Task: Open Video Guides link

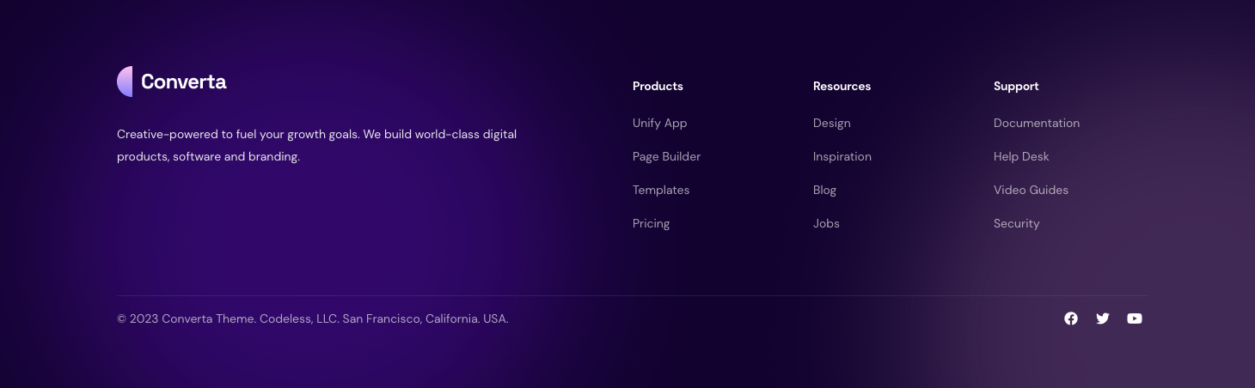Action: click(1031, 190)
